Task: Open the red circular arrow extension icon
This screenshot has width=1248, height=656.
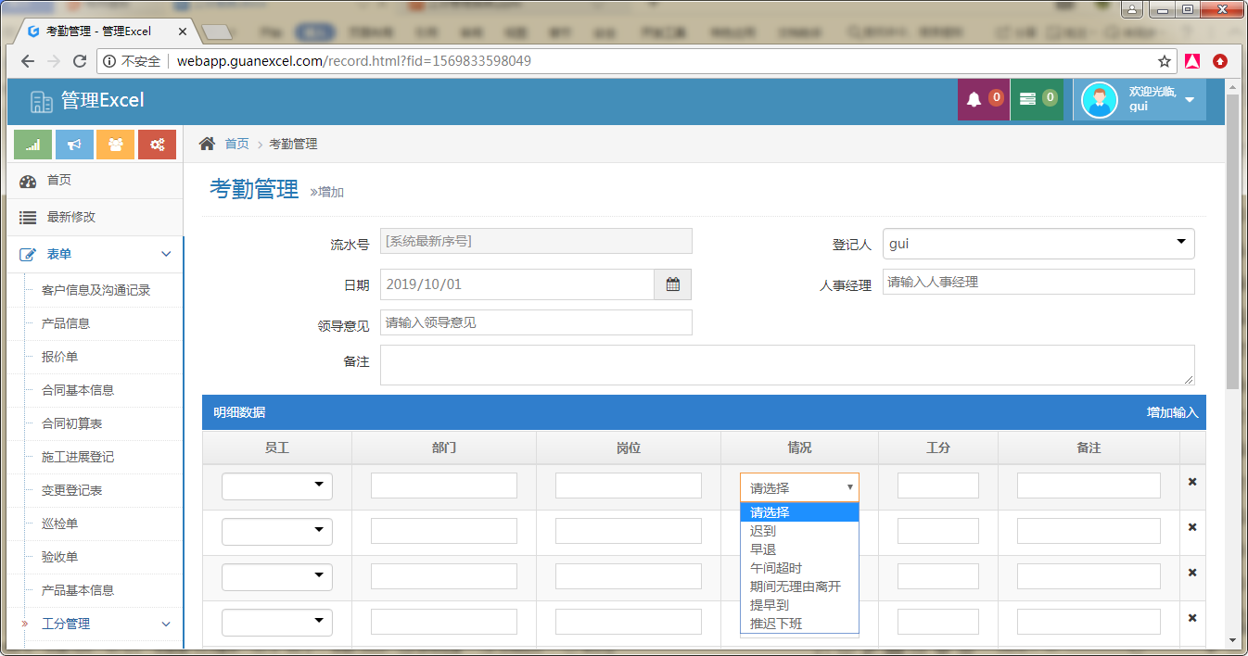Action: tap(1220, 61)
